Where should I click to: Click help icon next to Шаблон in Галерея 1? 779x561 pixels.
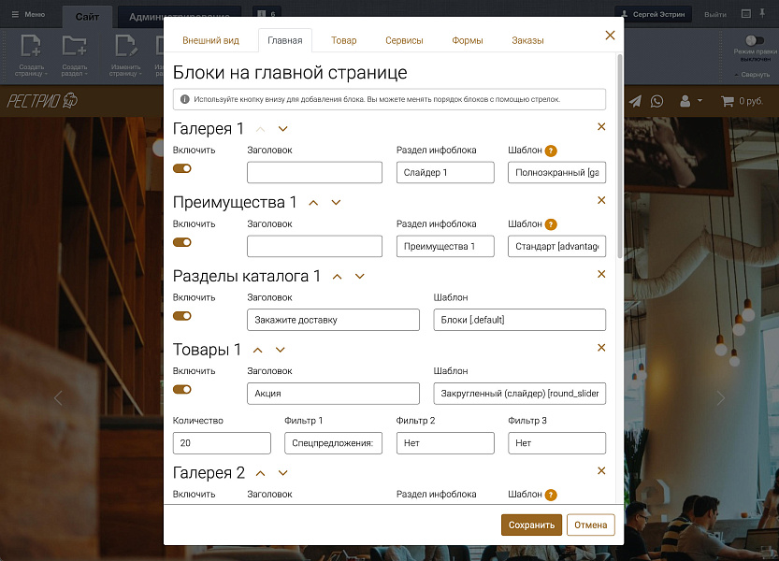click(551, 151)
